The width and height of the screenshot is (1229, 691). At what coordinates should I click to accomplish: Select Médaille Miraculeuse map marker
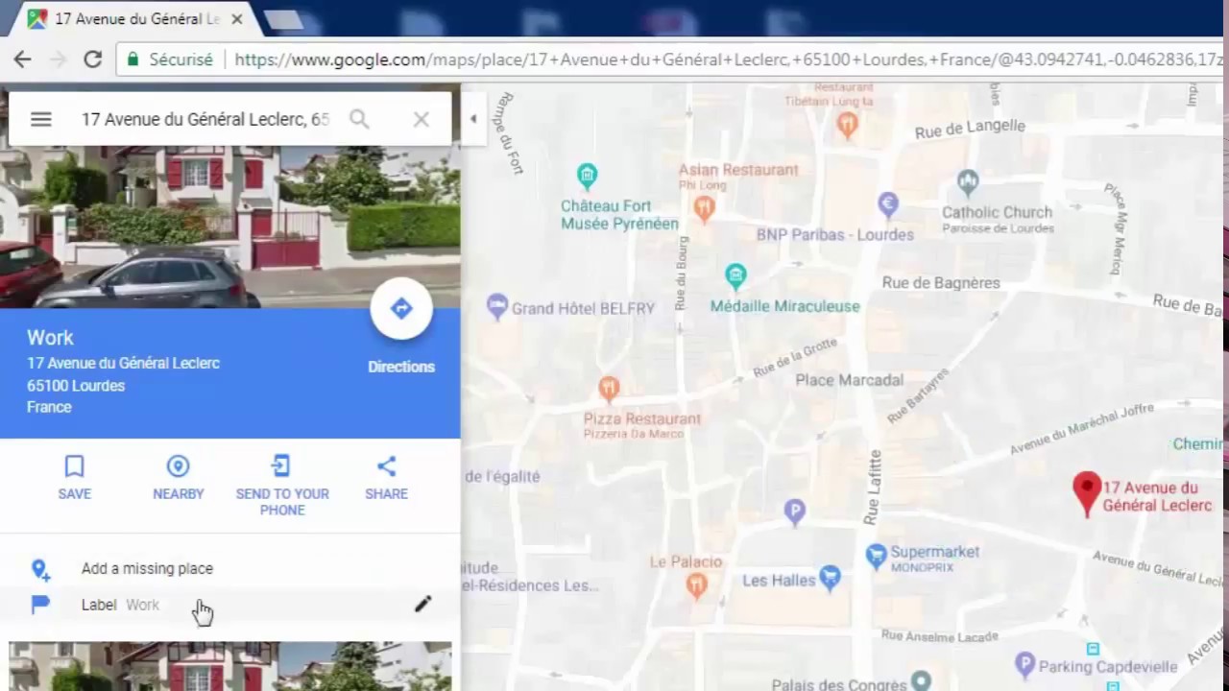(x=735, y=276)
